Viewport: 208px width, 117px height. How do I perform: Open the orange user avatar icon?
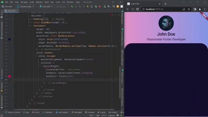(118, 6)
